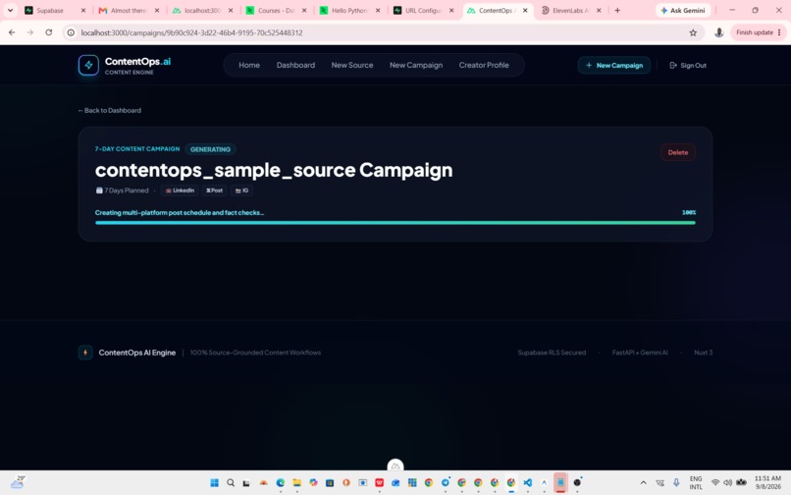Image resolution: width=791 pixels, height=495 pixels.
Task: Click the 'Nuxt 3' footer text
Action: point(704,353)
